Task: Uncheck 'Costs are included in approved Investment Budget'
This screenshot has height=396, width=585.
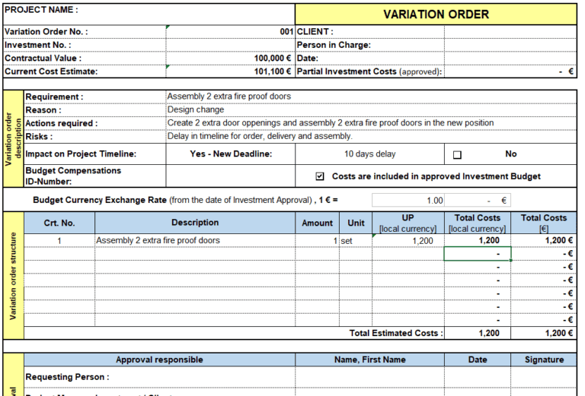Action: click(x=320, y=176)
